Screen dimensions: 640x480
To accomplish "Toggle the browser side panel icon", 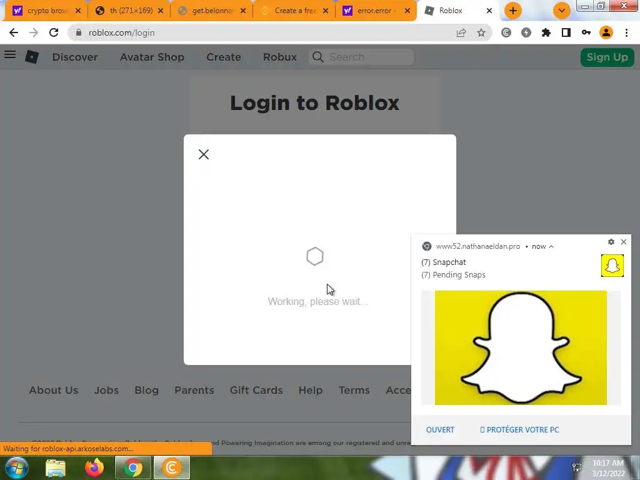I will click(566, 32).
